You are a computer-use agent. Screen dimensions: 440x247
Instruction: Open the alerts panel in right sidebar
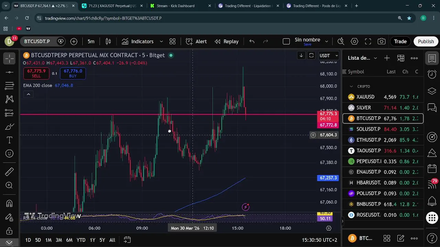click(432, 74)
